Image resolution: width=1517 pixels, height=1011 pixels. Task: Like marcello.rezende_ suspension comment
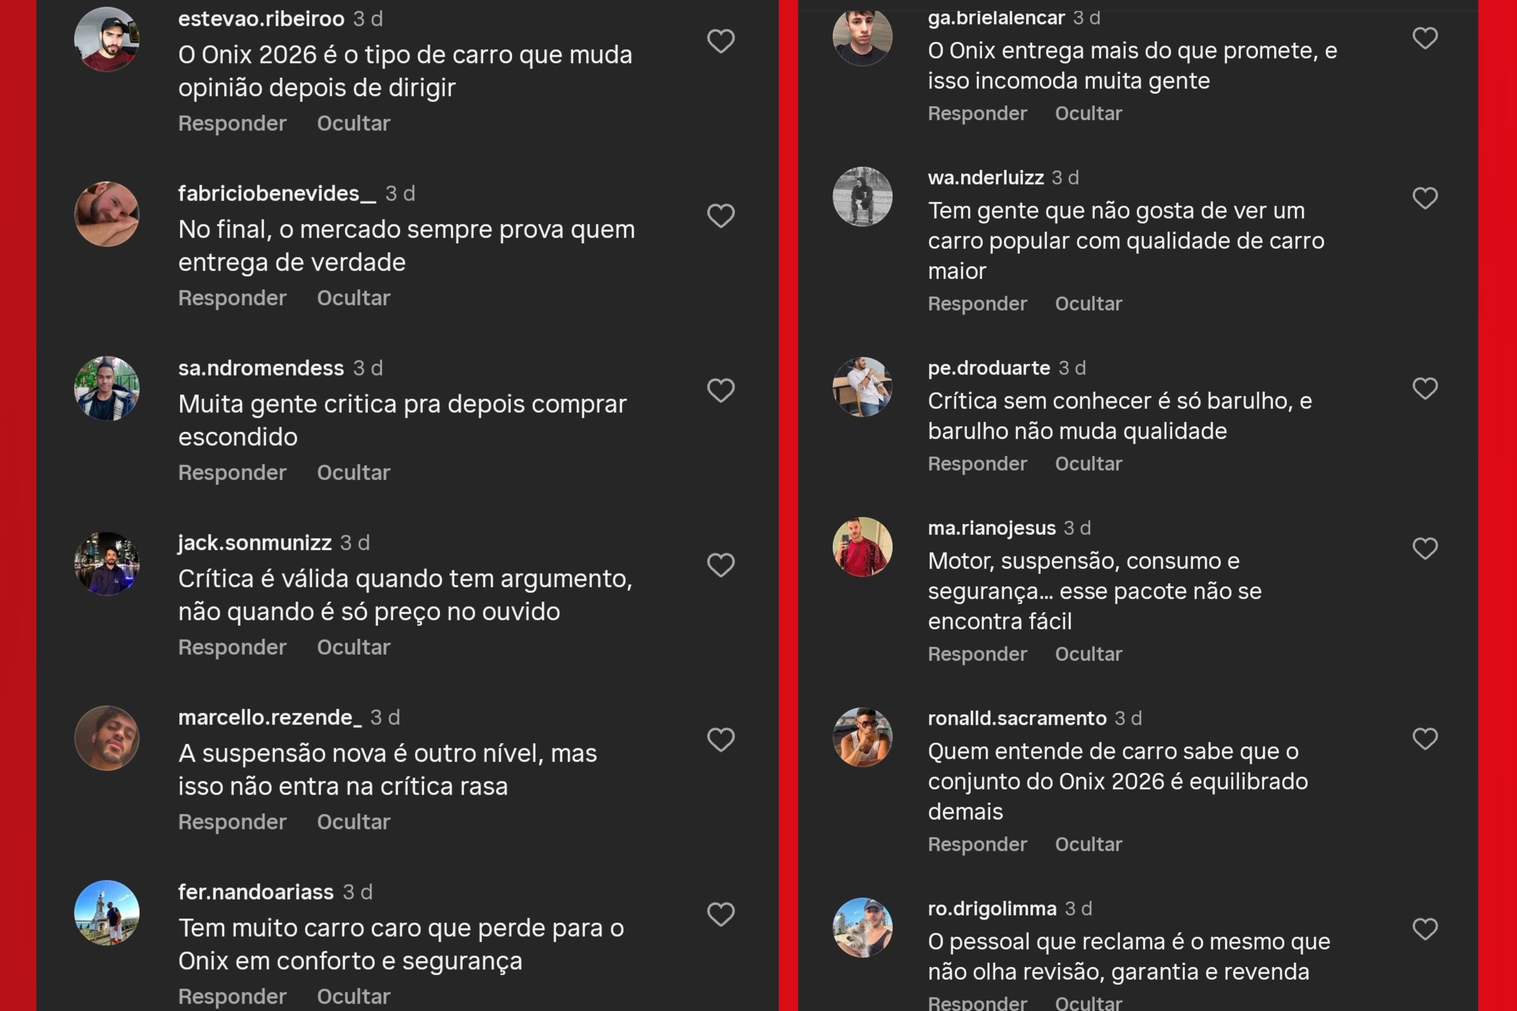(721, 740)
